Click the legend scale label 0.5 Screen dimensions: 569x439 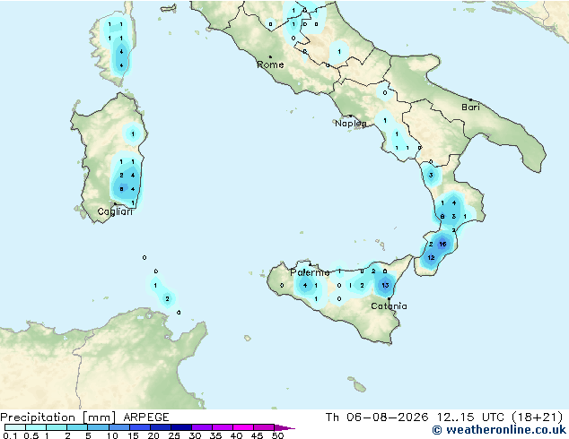click(x=31, y=435)
